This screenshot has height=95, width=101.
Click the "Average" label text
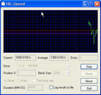43,58
